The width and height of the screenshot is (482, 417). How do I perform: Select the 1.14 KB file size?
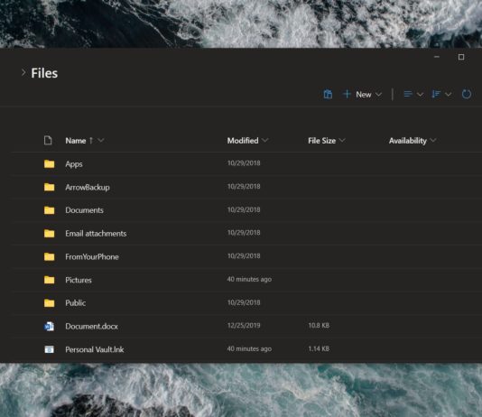pos(319,348)
